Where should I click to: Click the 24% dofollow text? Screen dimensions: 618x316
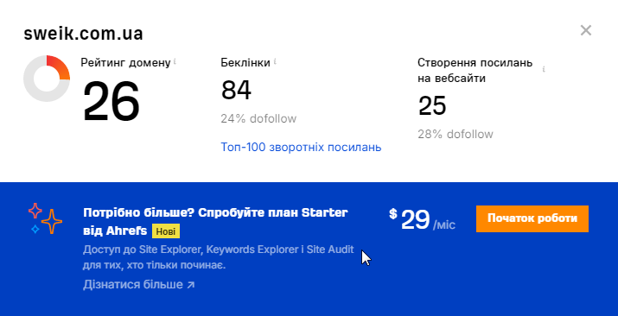pos(258,118)
